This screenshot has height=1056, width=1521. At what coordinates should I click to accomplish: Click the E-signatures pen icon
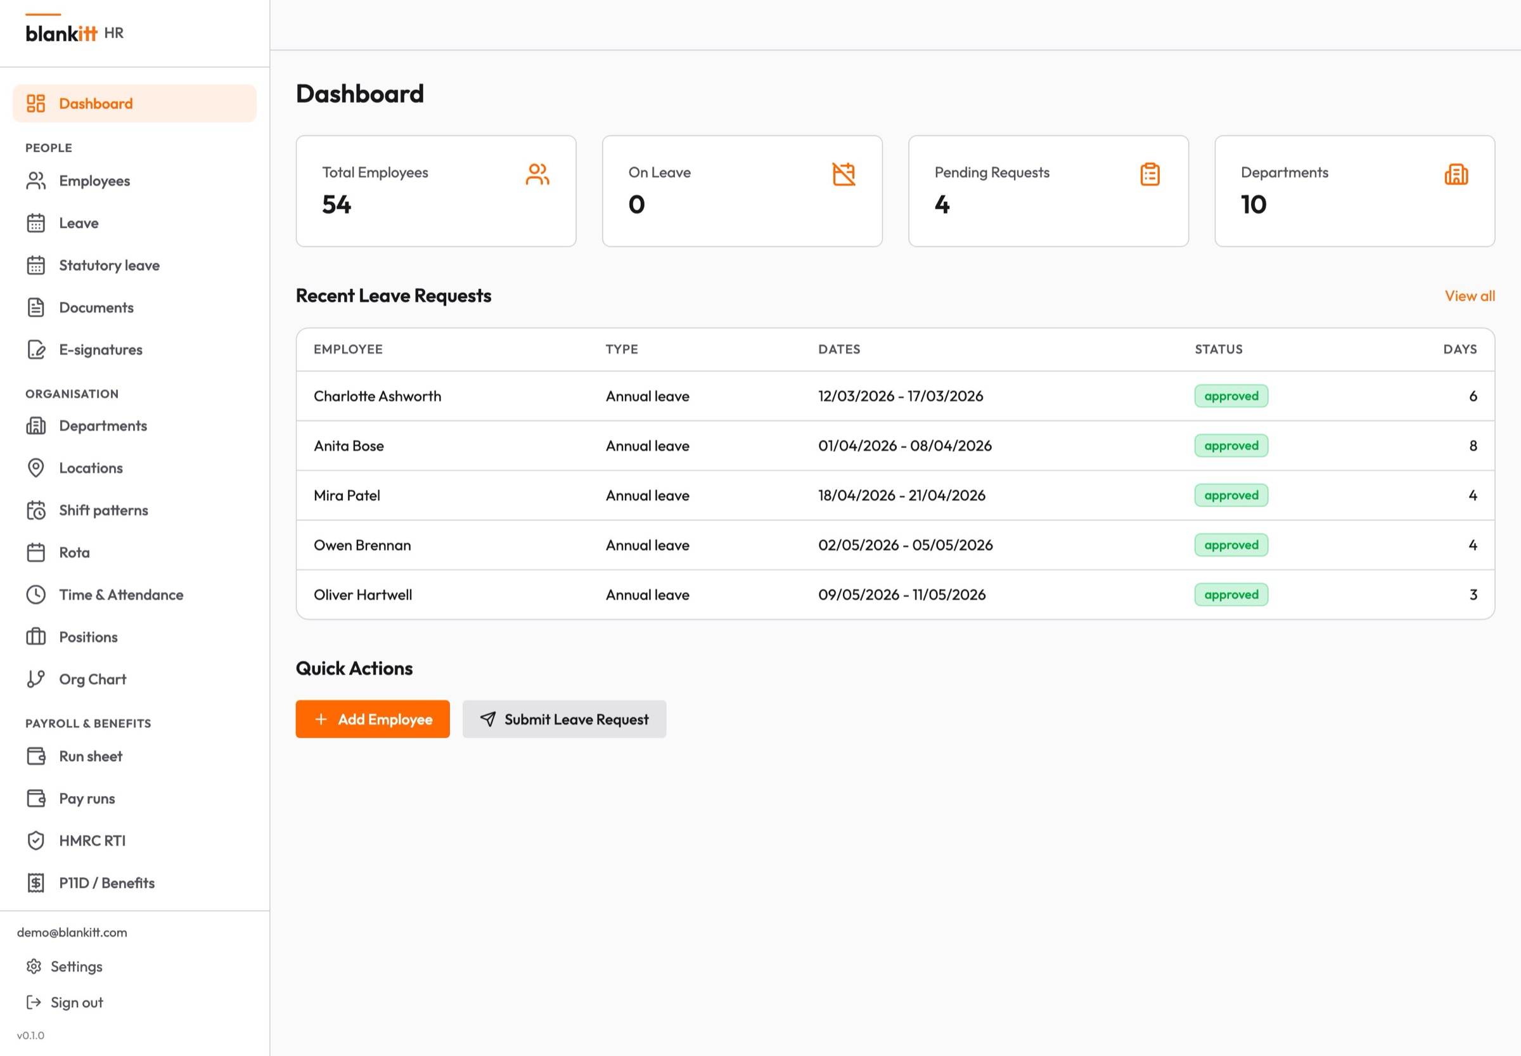(x=35, y=349)
